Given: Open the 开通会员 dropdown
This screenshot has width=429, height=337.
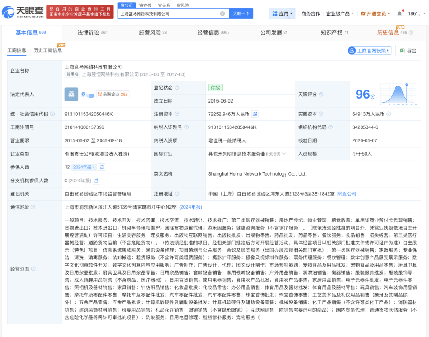Looking at the screenshot, I should pos(375,14).
